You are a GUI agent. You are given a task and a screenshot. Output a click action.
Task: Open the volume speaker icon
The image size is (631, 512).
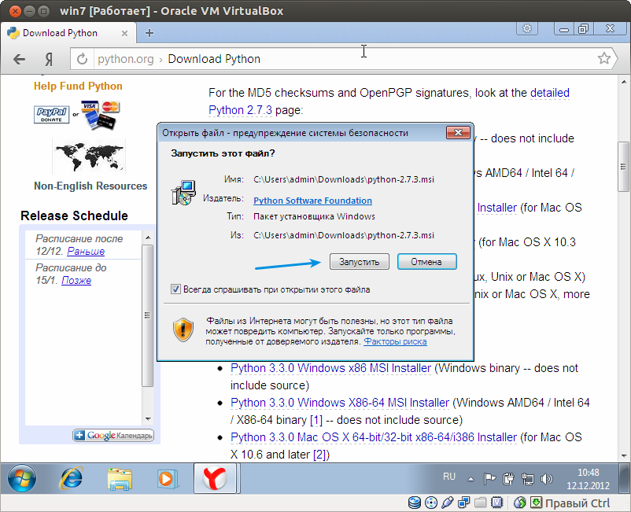click(x=546, y=479)
